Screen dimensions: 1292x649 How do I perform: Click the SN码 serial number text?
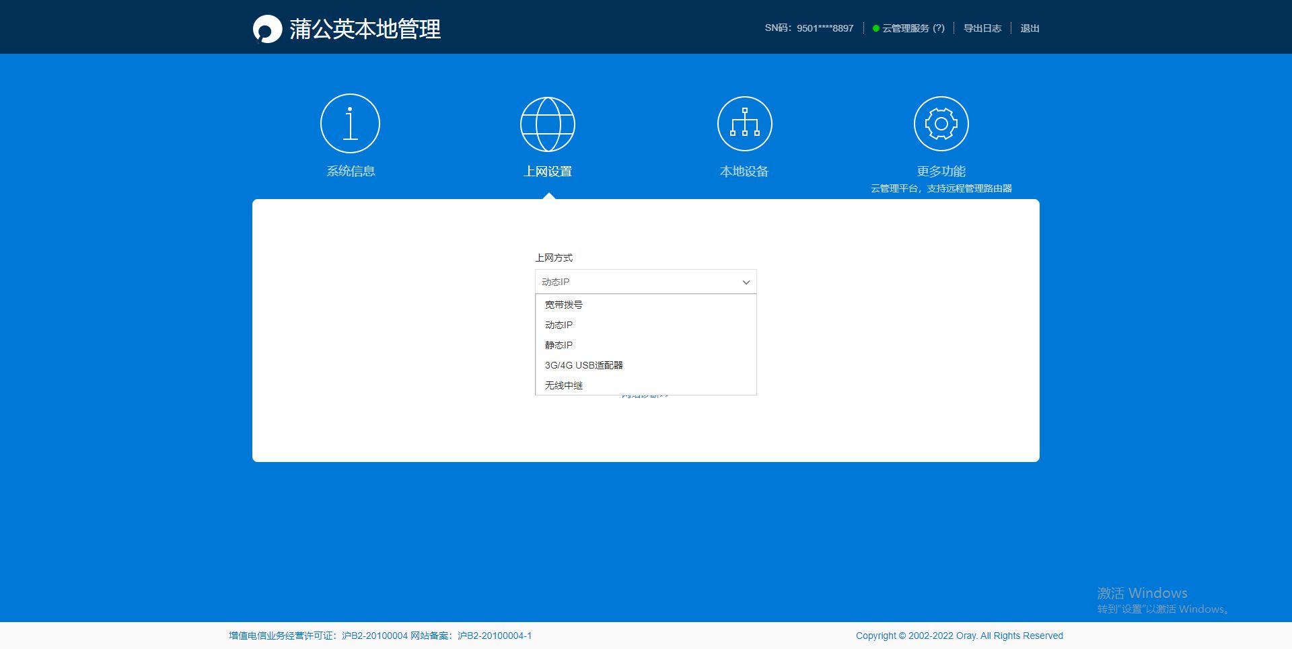coord(808,28)
